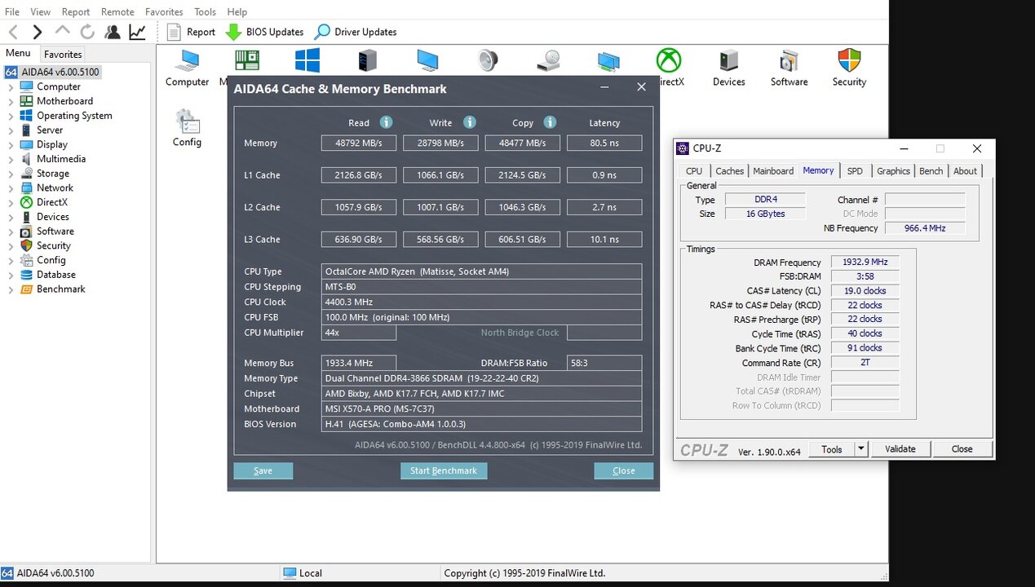The image size is (1035, 587).
Task: Open the Tools dropdown arrow in CPU-Z
Action: pos(861,449)
